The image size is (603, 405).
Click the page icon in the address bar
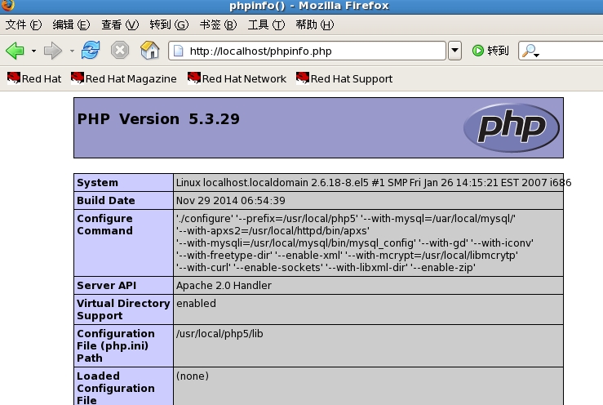(x=179, y=51)
